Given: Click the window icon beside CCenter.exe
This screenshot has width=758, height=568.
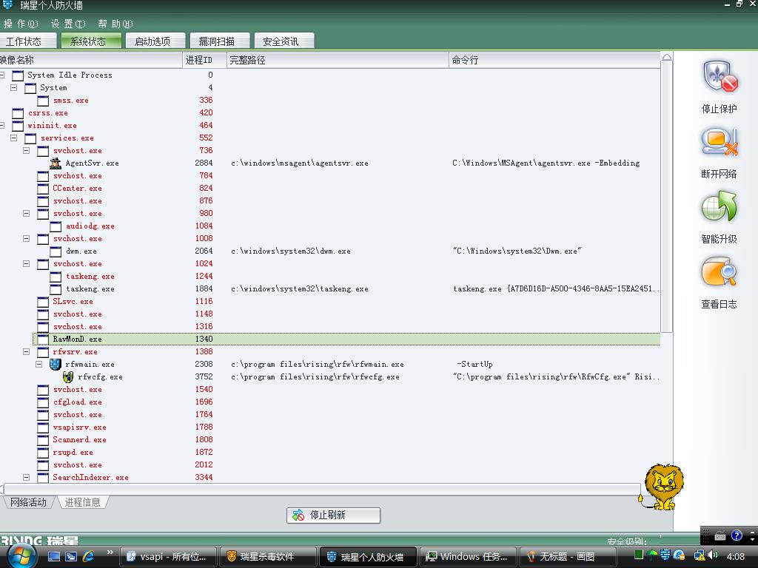Looking at the screenshot, I should 43,189.
